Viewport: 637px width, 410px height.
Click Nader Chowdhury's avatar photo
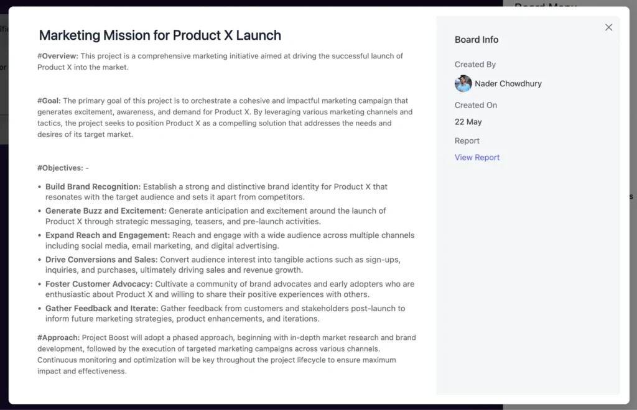[x=463, y=83]
